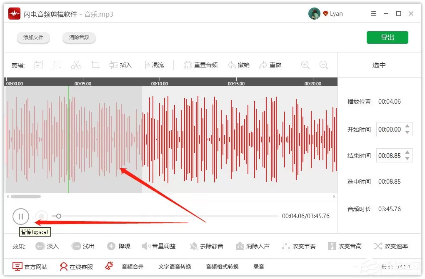425x279 pixels.
Task: Decrease 结束时间 with the down arrow
Action: (x=407, y=159)
